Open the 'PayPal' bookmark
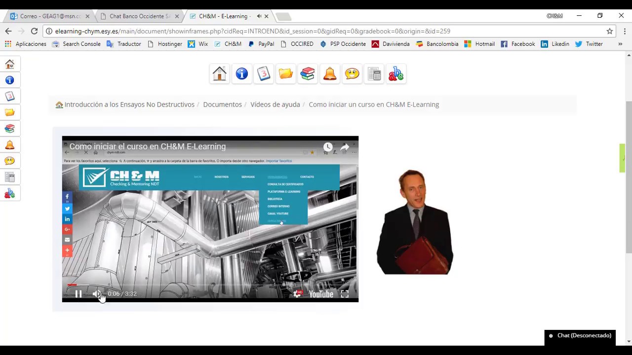Viewport: 632px width, 355px height. pos(261,44)
